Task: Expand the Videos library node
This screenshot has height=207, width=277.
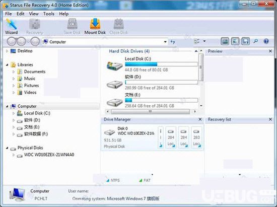Action: 14,93
